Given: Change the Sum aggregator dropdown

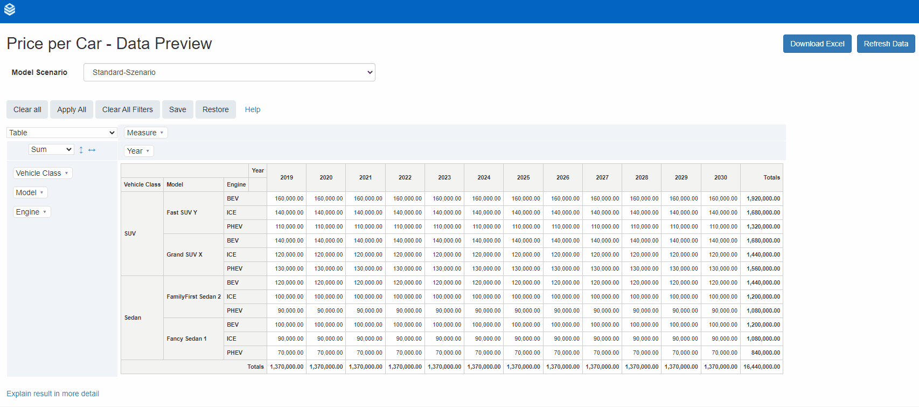Looking at the screenshot, I should point(51,149).
